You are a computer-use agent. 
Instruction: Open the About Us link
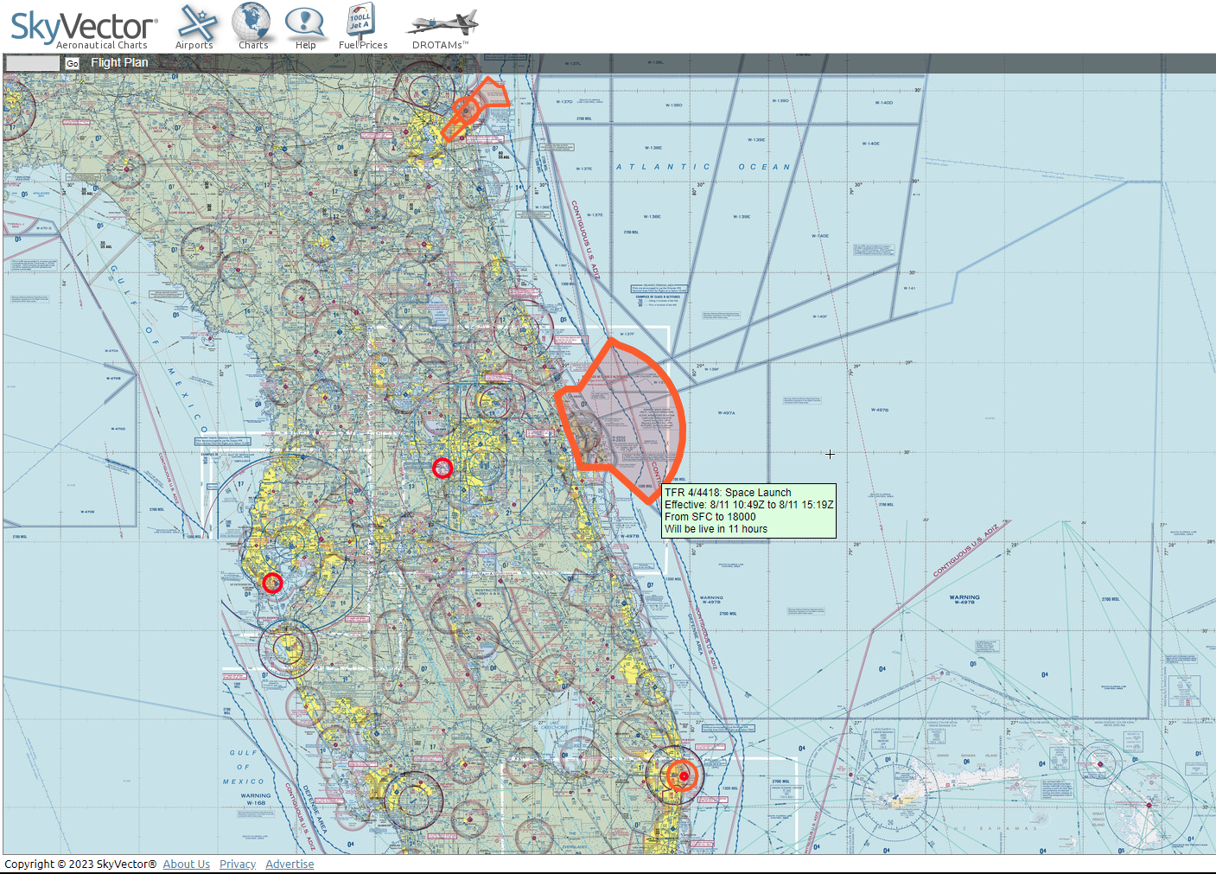pos(187,864)
